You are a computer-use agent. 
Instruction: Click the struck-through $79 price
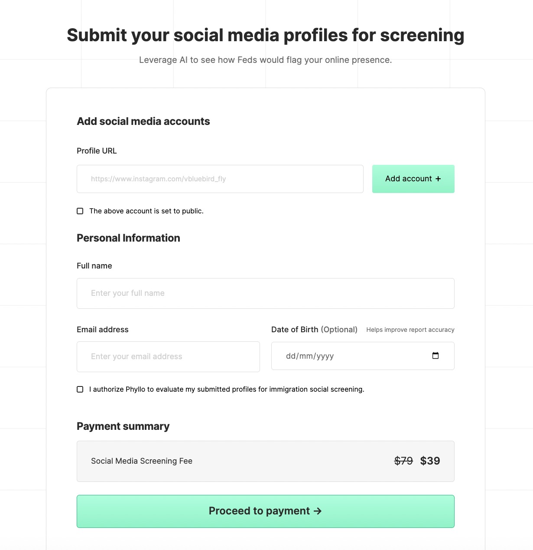click(403, 461)
